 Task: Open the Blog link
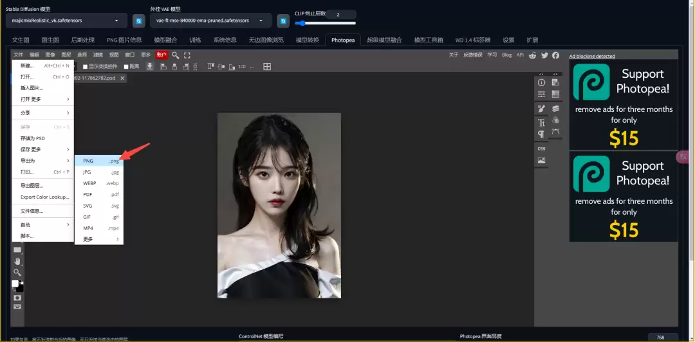click(x=506, y=55)
